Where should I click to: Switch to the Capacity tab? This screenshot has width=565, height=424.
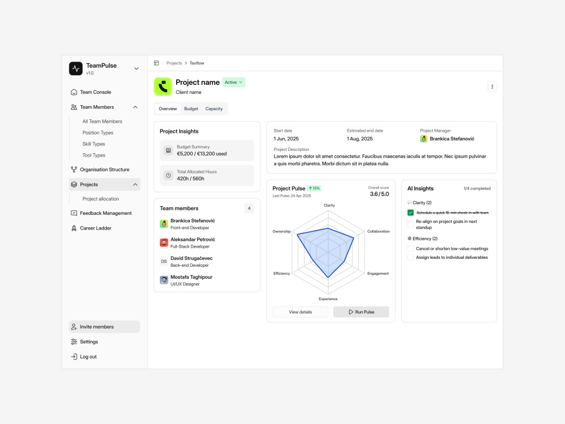214,109
